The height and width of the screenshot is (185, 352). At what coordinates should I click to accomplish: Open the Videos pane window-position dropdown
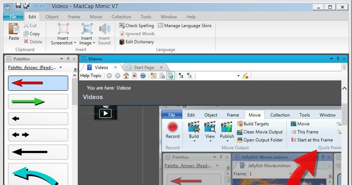(331, 59)
